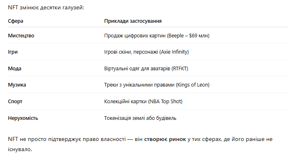This screenshot has height=156, width=306.
Task: Click the Ігри row label
Action: pyautogui.click(x=13, y=52)
